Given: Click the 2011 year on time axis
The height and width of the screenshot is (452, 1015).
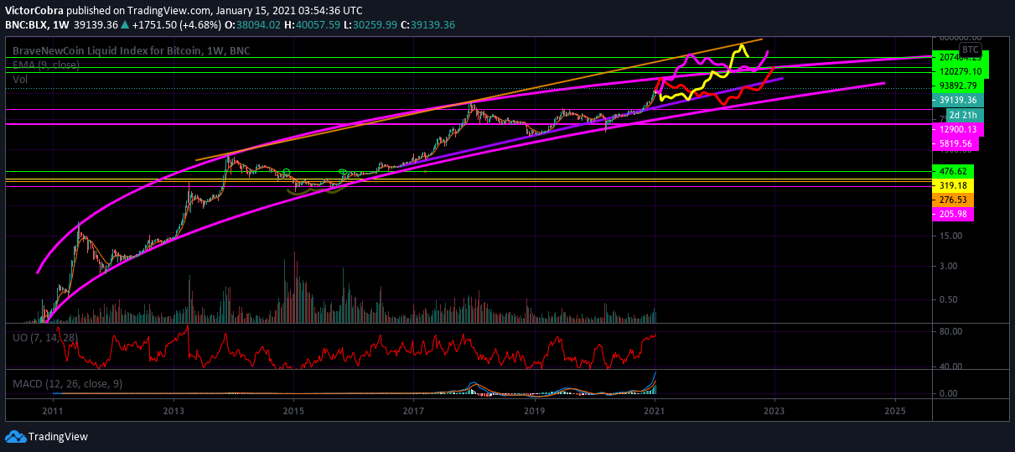Looking at the screenshot, I should [x=53, y=412].
